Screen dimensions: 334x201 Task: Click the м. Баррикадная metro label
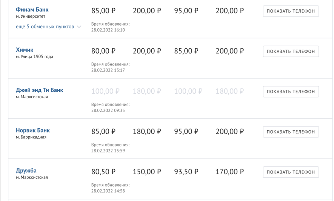tap(31, 137)
